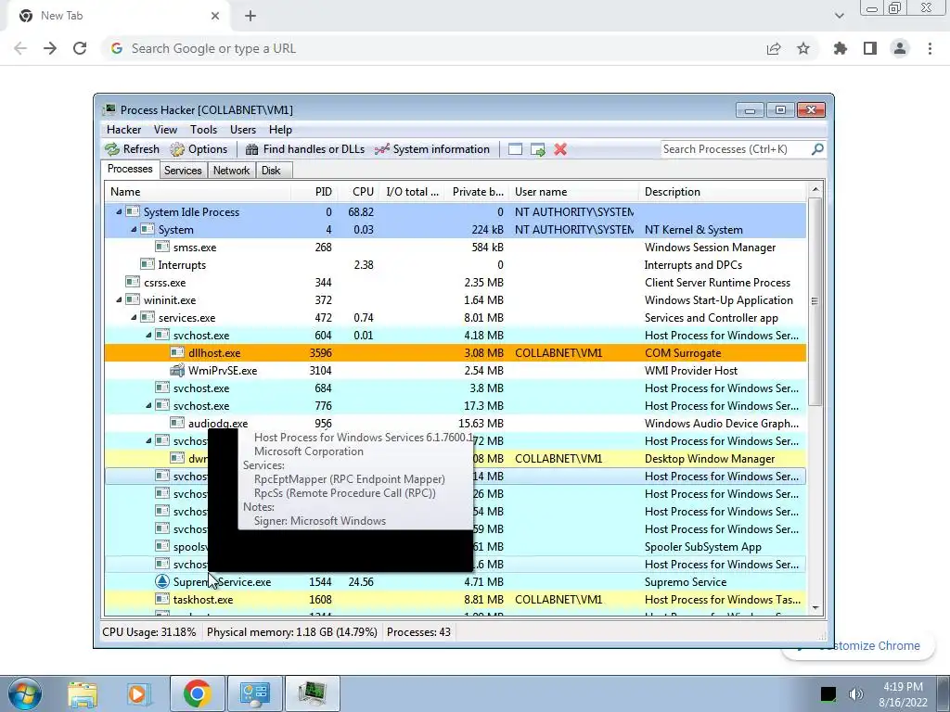
Task: Collapse svchost.exe PID 776 node
Action: (x=148, y=406)
